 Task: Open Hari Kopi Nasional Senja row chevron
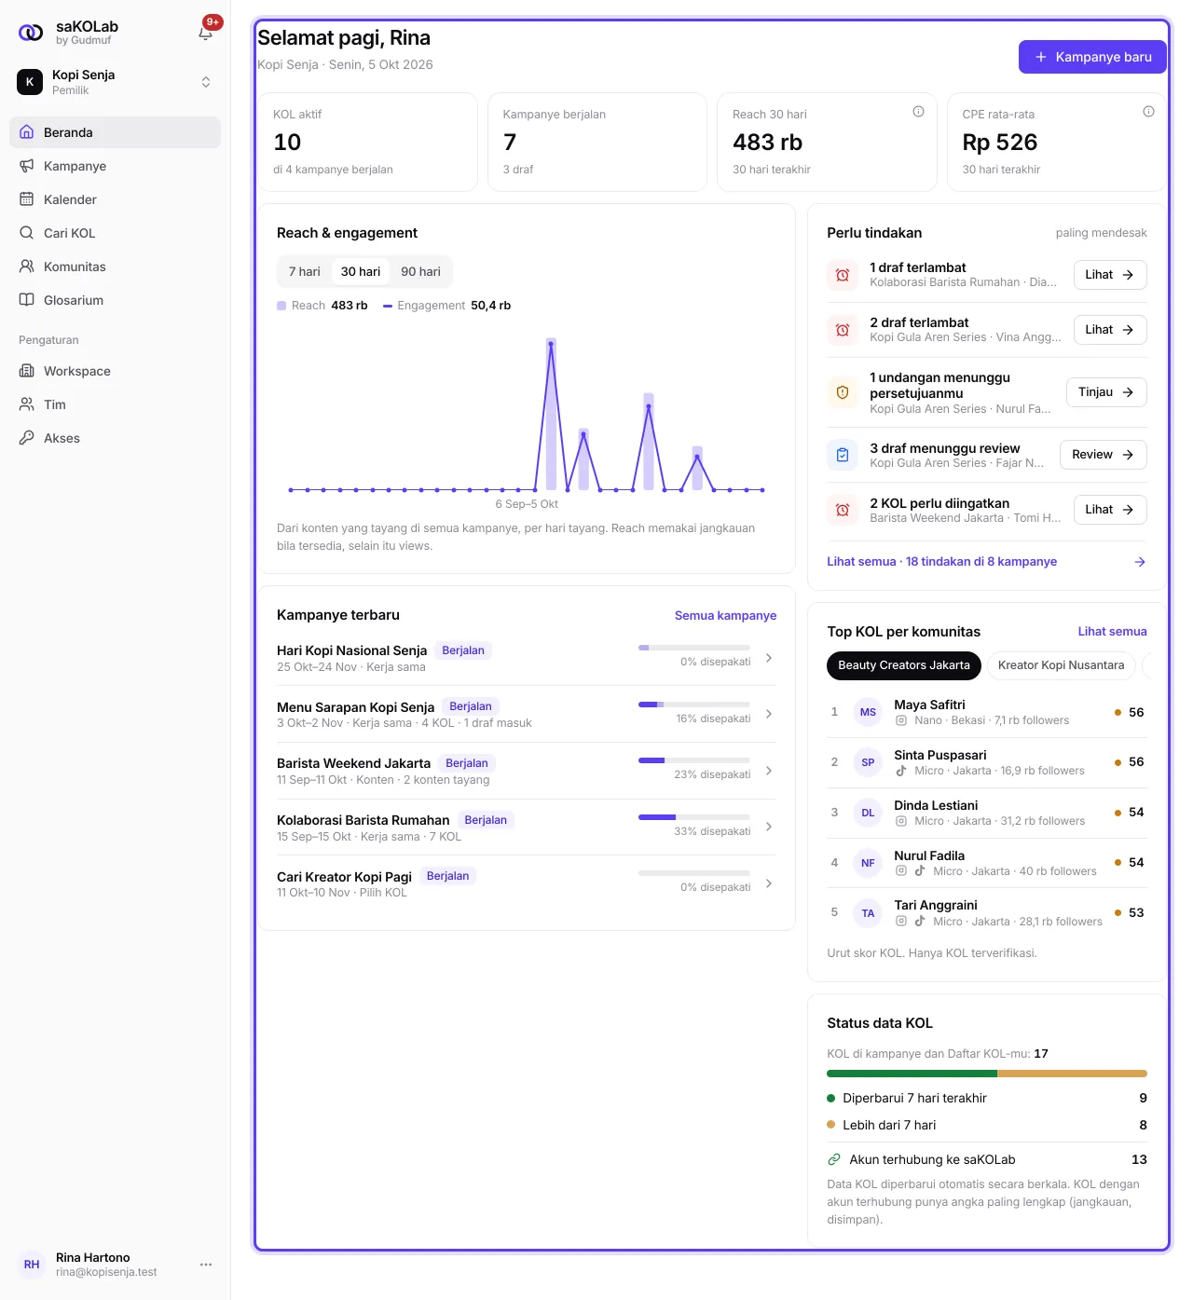(769, 658)
